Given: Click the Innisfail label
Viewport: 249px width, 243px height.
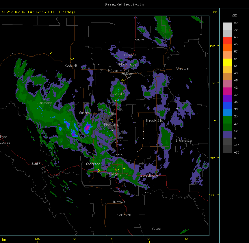Looking at the screenshot, I should click(x=120, y=94).
